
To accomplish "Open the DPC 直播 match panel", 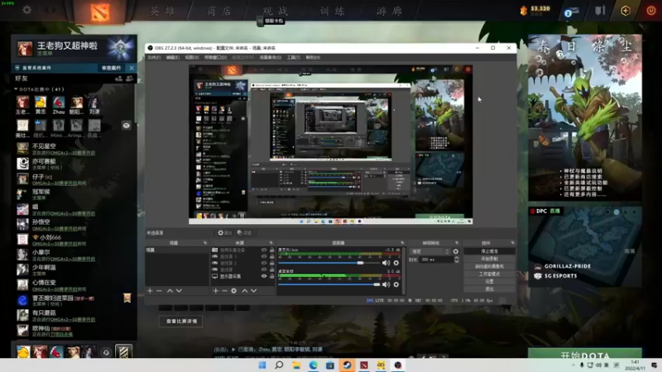I will point(585,246).
